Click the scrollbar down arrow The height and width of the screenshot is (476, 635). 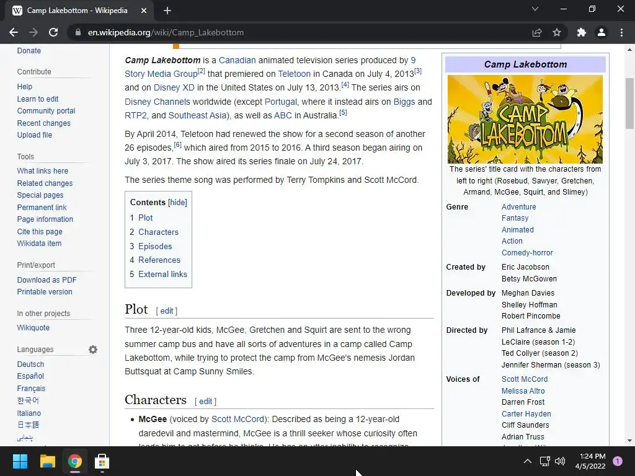(629, 441)
